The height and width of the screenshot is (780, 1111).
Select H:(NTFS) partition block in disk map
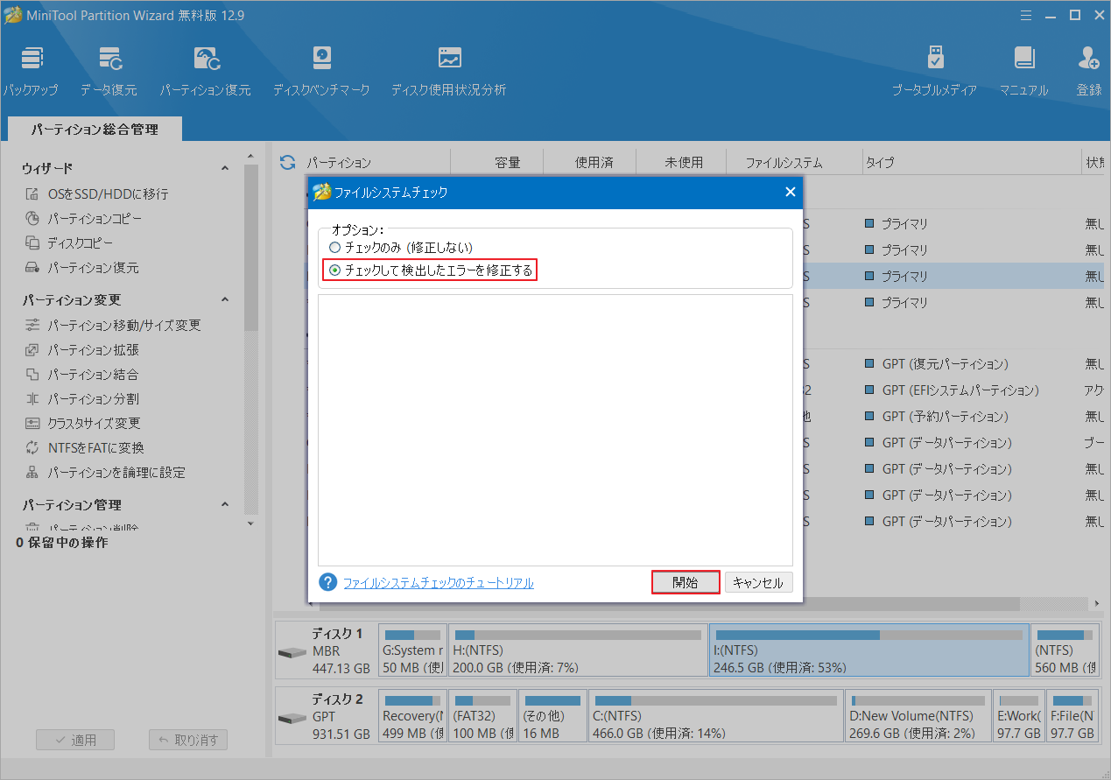click(x=578, y=650)
